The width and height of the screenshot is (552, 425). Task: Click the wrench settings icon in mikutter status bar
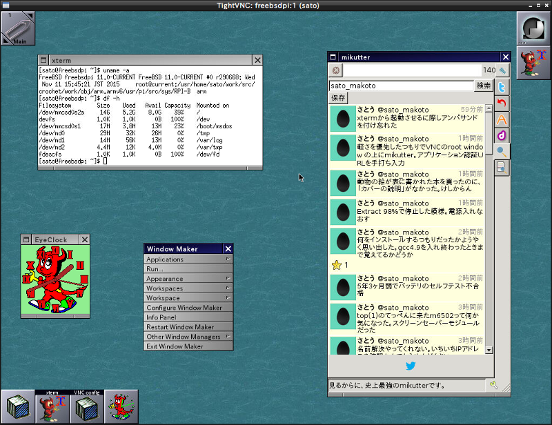494,385
